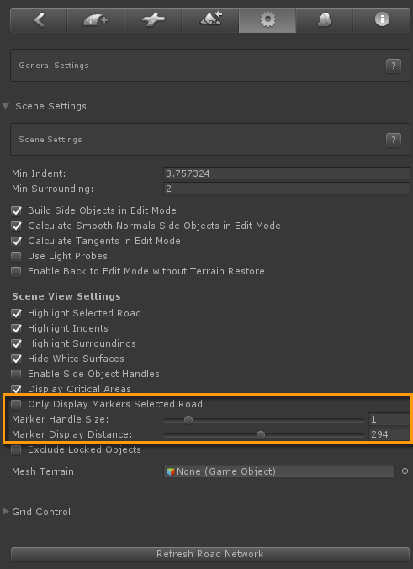The width and height of the screenshot is (413, 569).
Task: Open help for Scene Settings box
Action: click(x=394, y=140)
